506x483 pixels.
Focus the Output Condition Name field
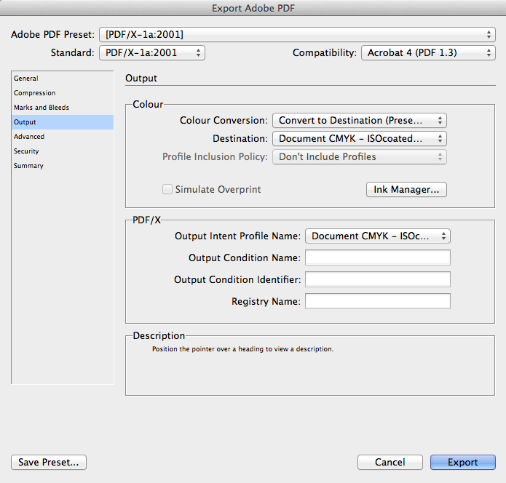point(378,258)
